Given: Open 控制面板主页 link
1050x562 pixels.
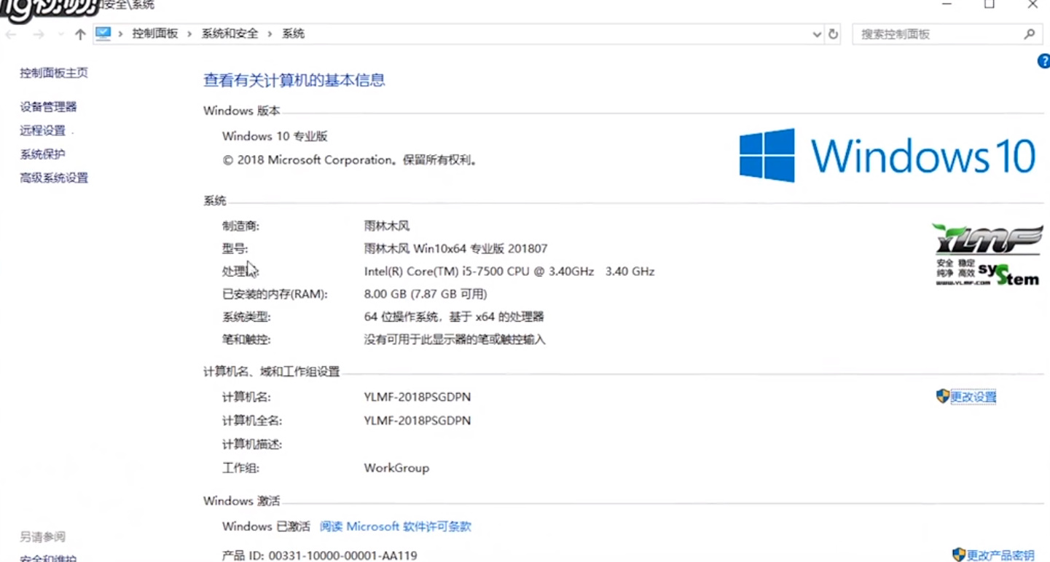Looking at the screenshot, I should click(x=54, y=73).
